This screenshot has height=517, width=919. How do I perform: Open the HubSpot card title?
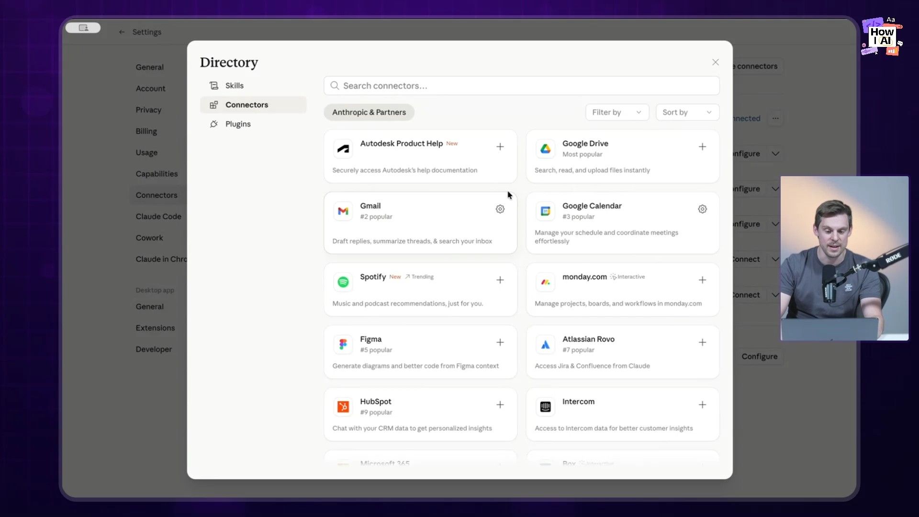pos(375,402)
